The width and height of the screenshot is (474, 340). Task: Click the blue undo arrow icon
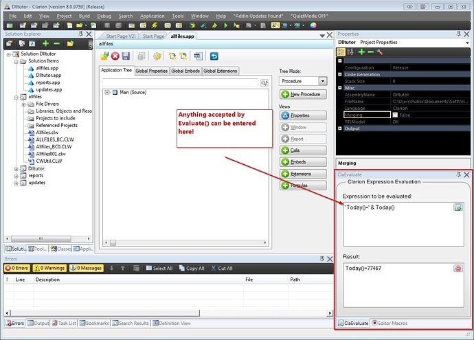214,56
